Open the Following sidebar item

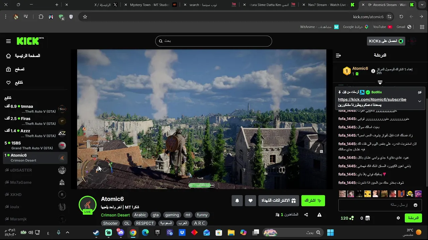(14, 82)
